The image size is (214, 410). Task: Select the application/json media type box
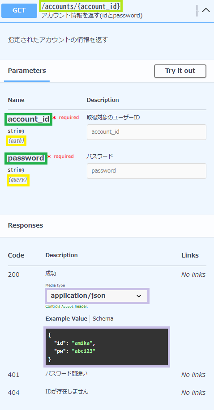97,296
